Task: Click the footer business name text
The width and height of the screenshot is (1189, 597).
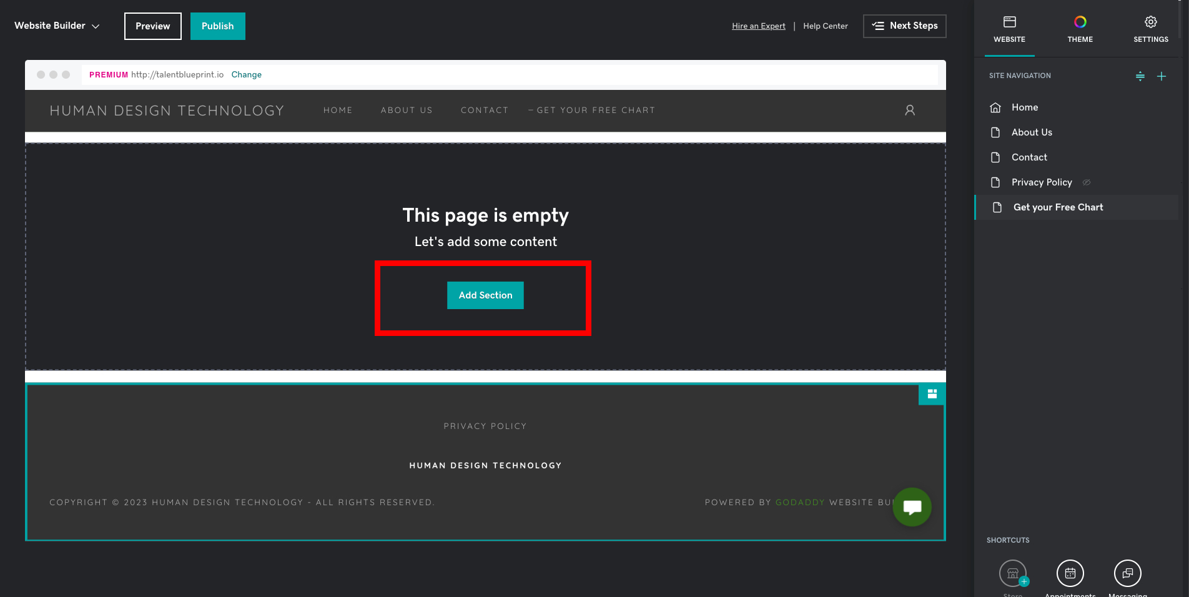Action: point(485,465)
